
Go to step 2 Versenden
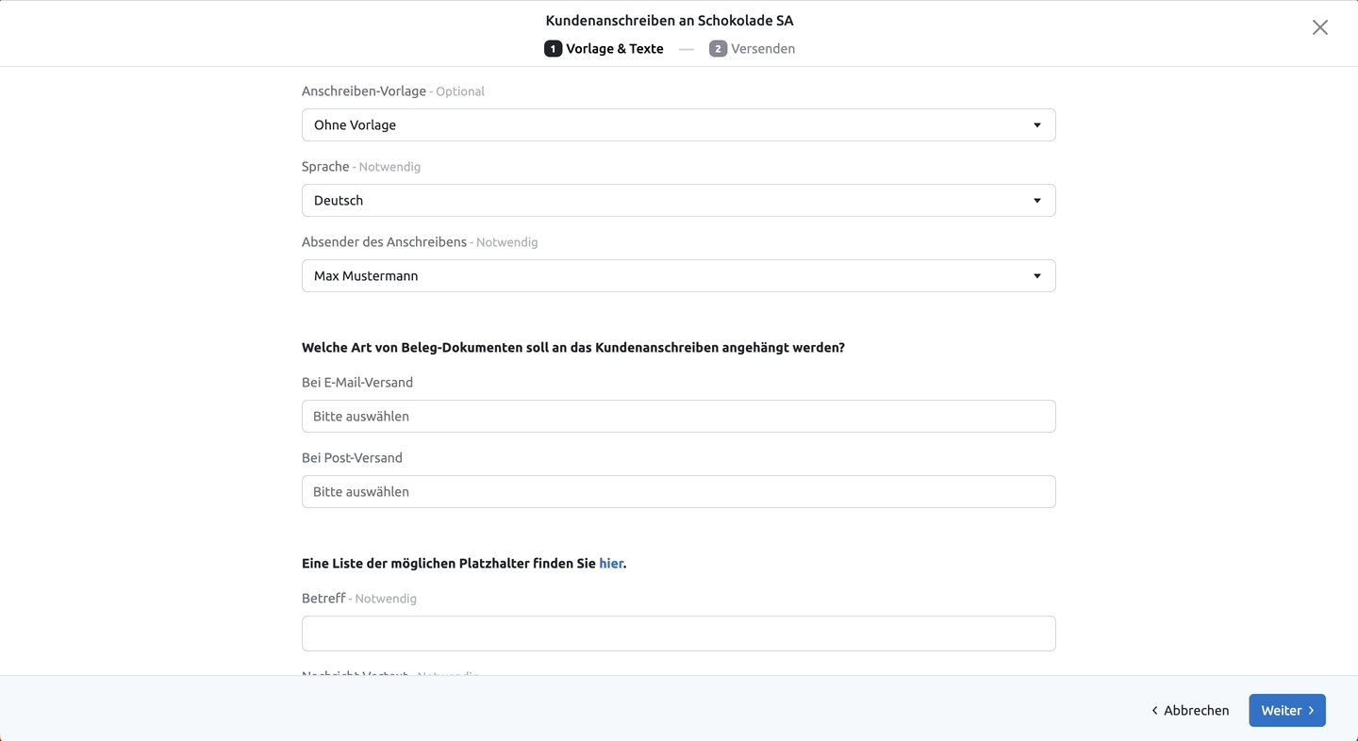(x=753, y=48)
